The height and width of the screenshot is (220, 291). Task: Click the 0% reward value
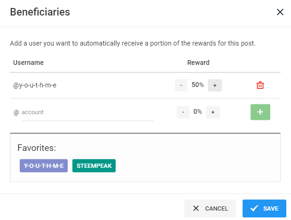197,111
